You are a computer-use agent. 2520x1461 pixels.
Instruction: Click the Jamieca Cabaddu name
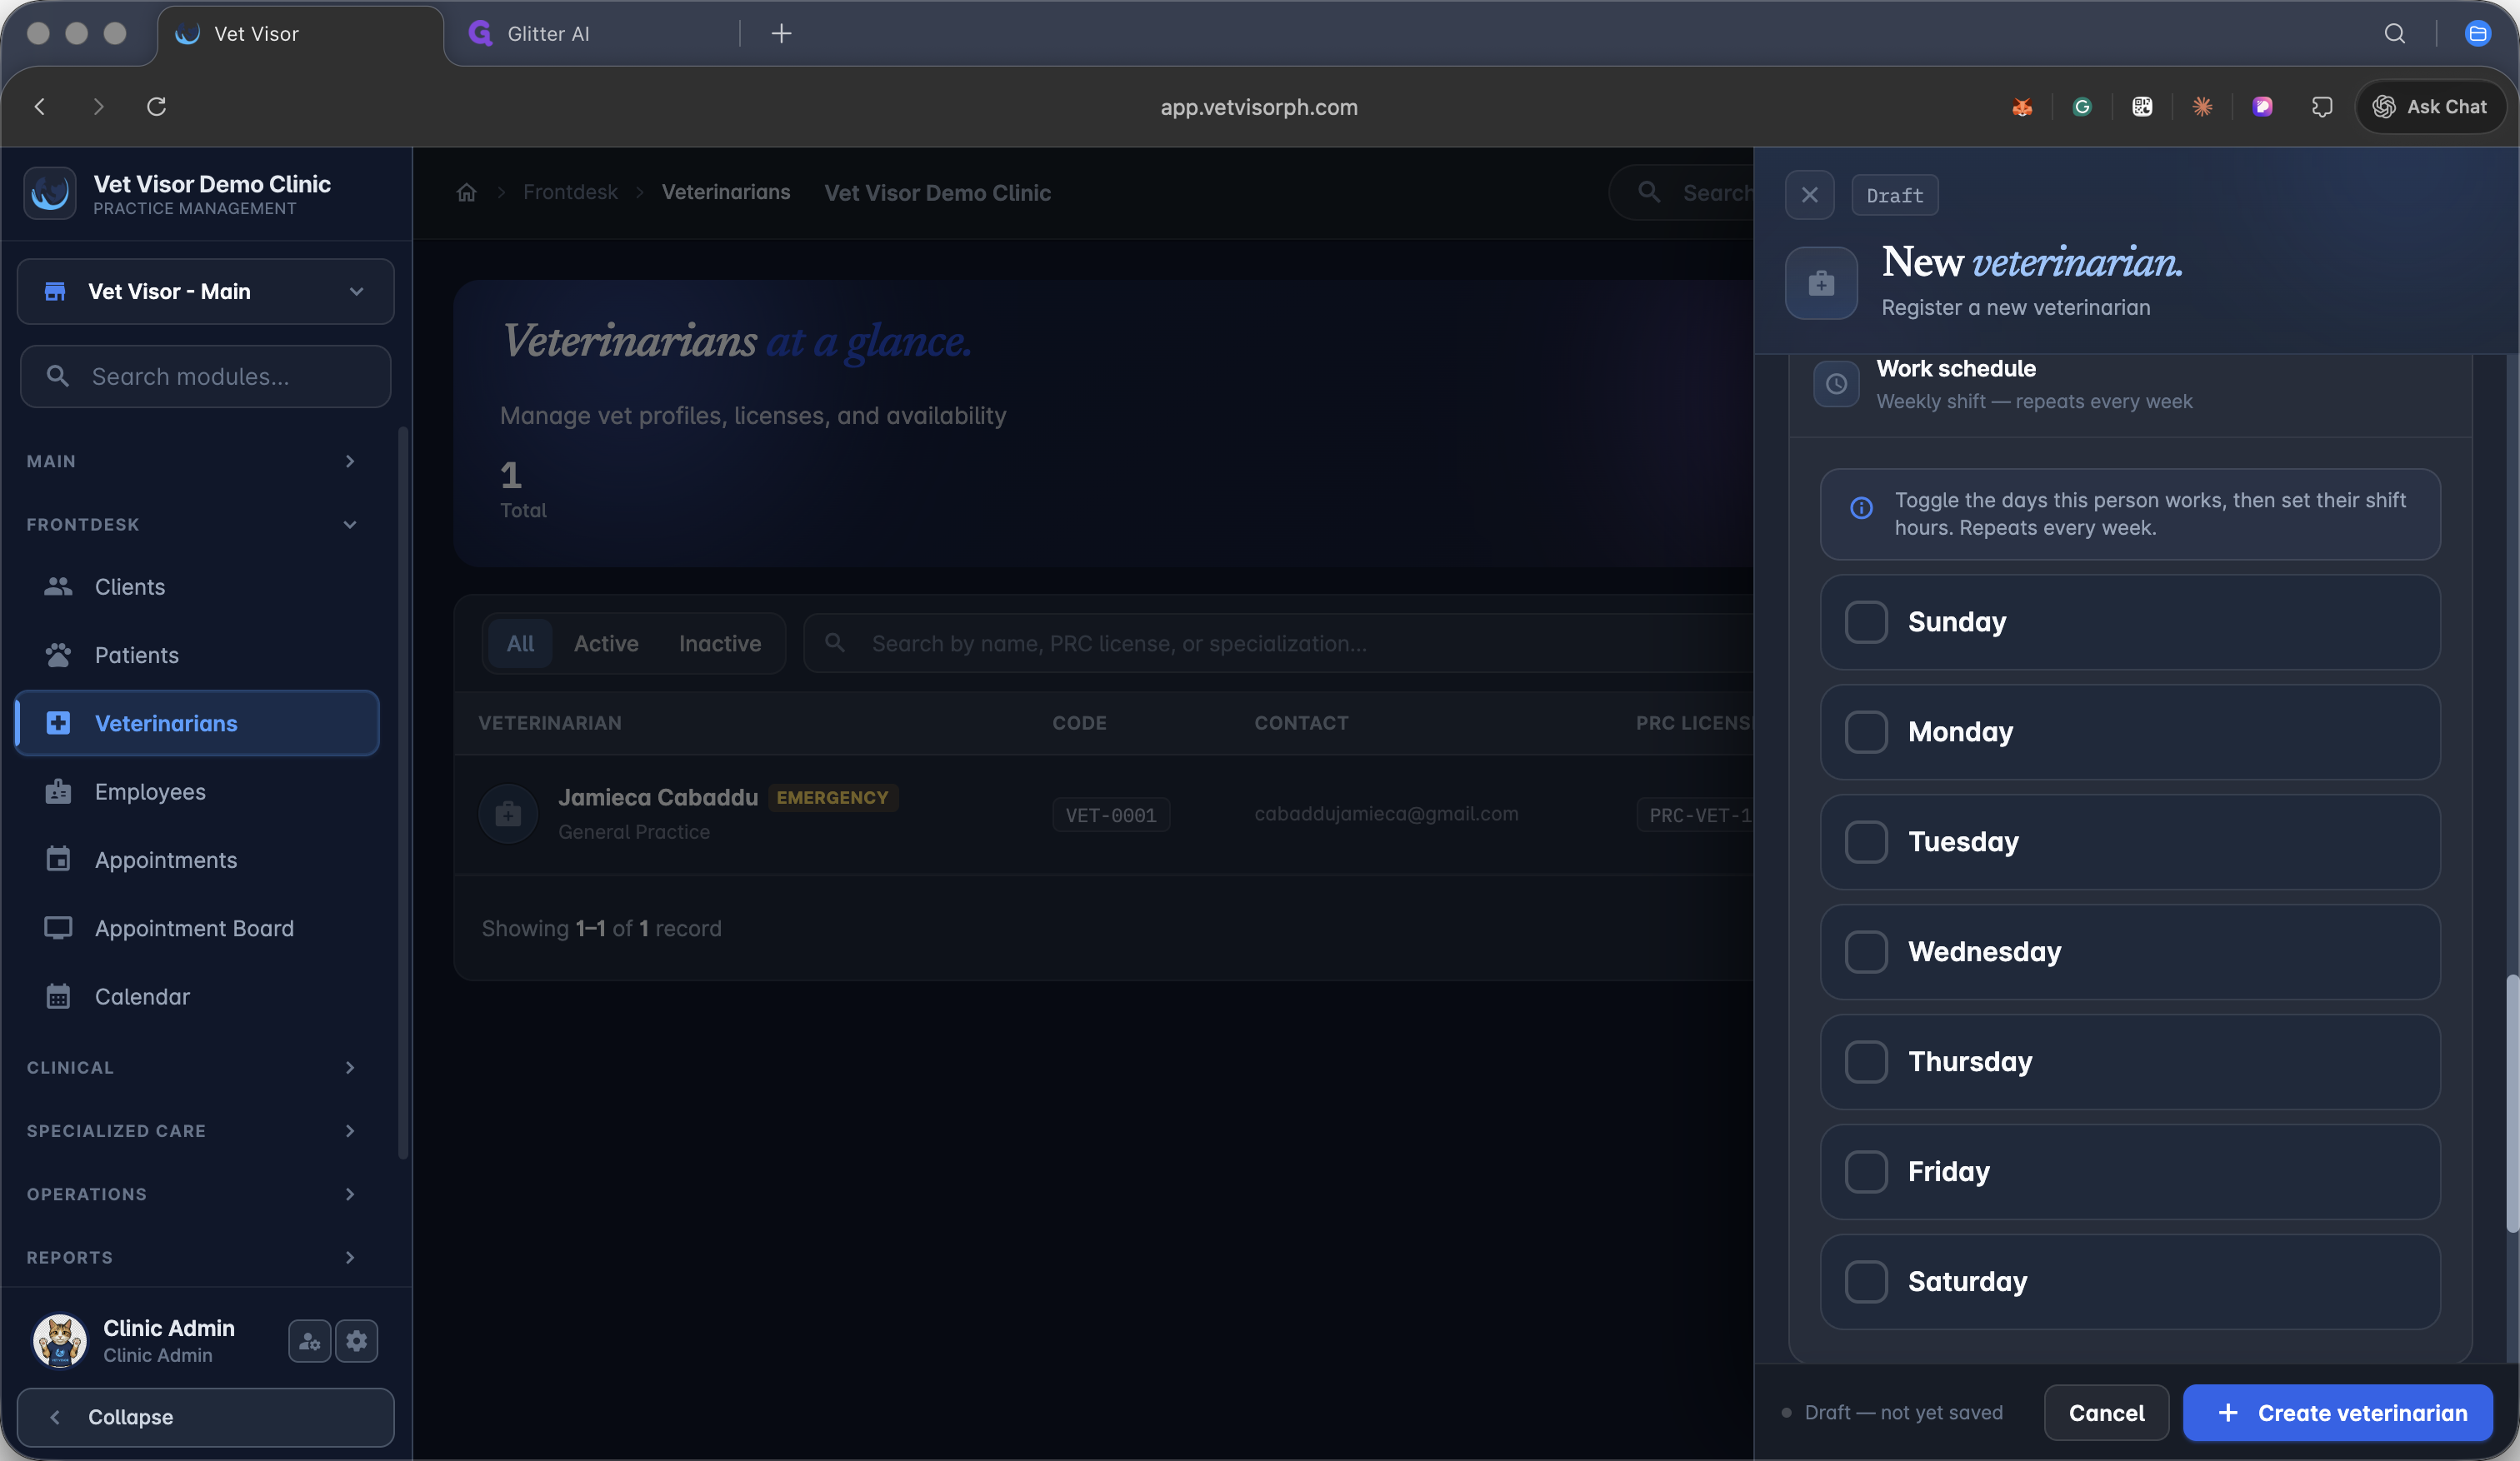(658, 797)
